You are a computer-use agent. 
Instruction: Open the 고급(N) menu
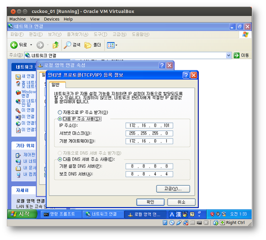click(x=120, y=34)
